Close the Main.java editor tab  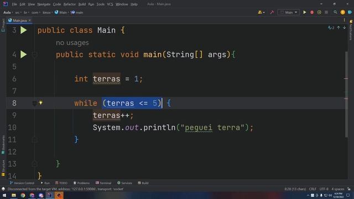pyautogui.click(x=29, y=20)
